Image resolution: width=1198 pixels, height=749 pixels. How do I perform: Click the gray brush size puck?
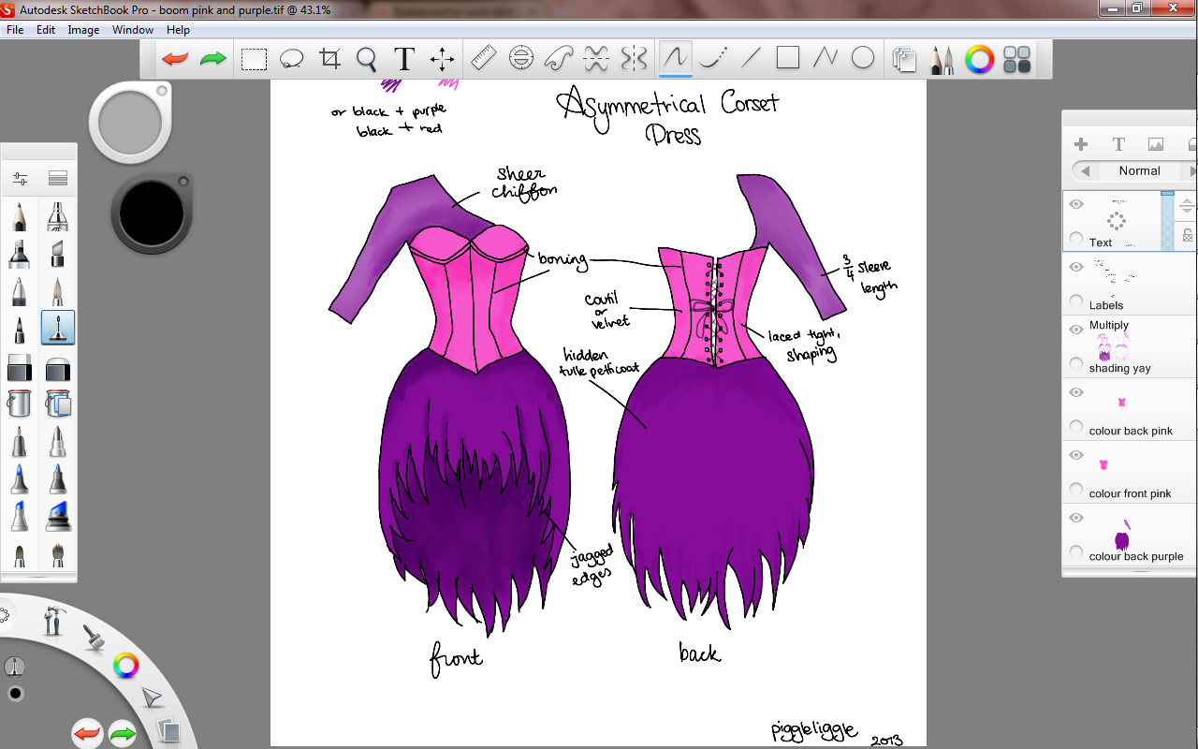[130, 124]
